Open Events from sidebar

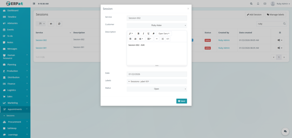[x=15, y=30]
